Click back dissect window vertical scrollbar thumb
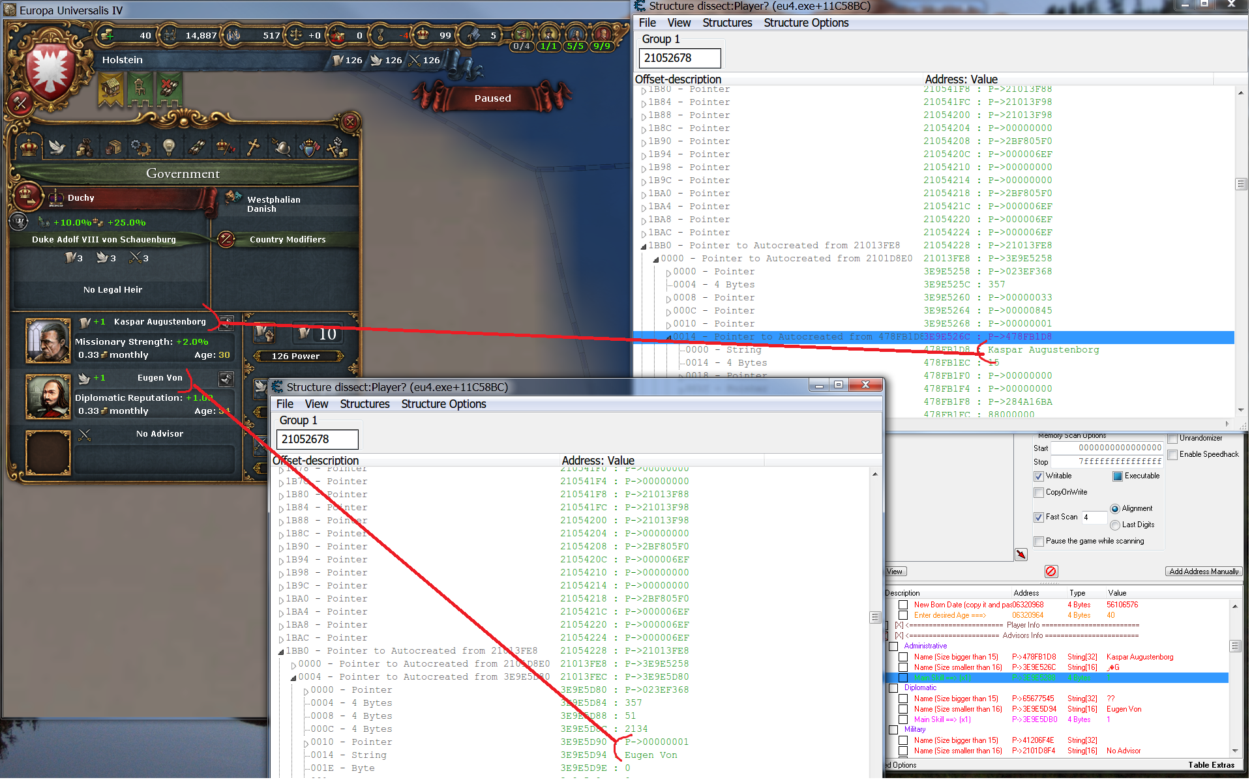Viewport: 1252px width, 782px height. tap(1240, 184)
